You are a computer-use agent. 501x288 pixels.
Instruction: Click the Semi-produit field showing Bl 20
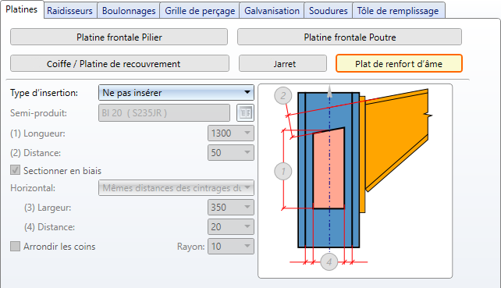[x=164, y=113]
